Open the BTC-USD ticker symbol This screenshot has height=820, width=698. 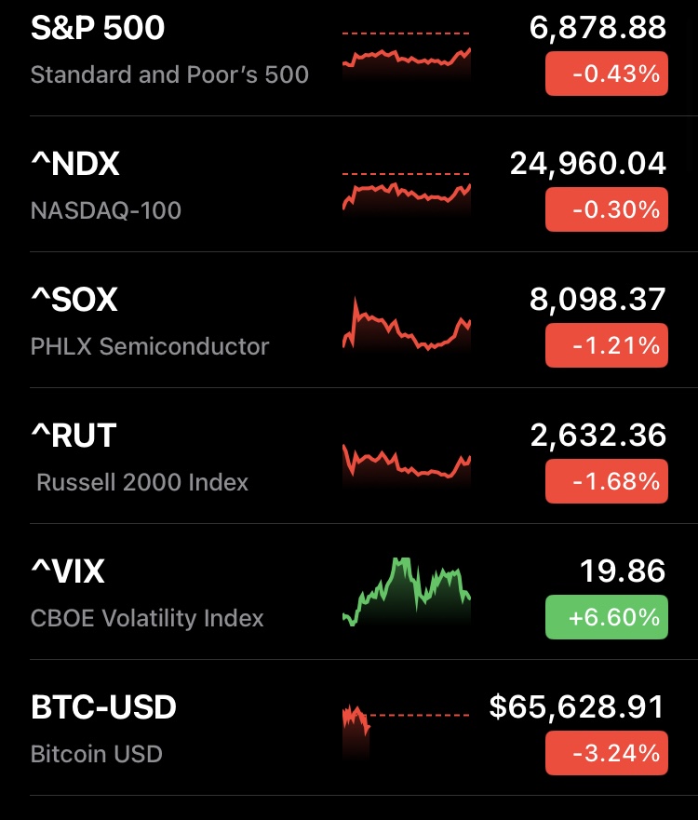pyautogui.click(x=103, y=708)
